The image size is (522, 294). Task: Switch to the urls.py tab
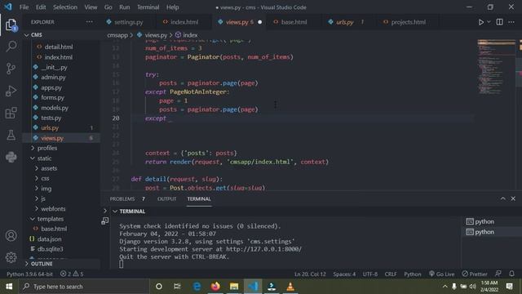point(344,22)
